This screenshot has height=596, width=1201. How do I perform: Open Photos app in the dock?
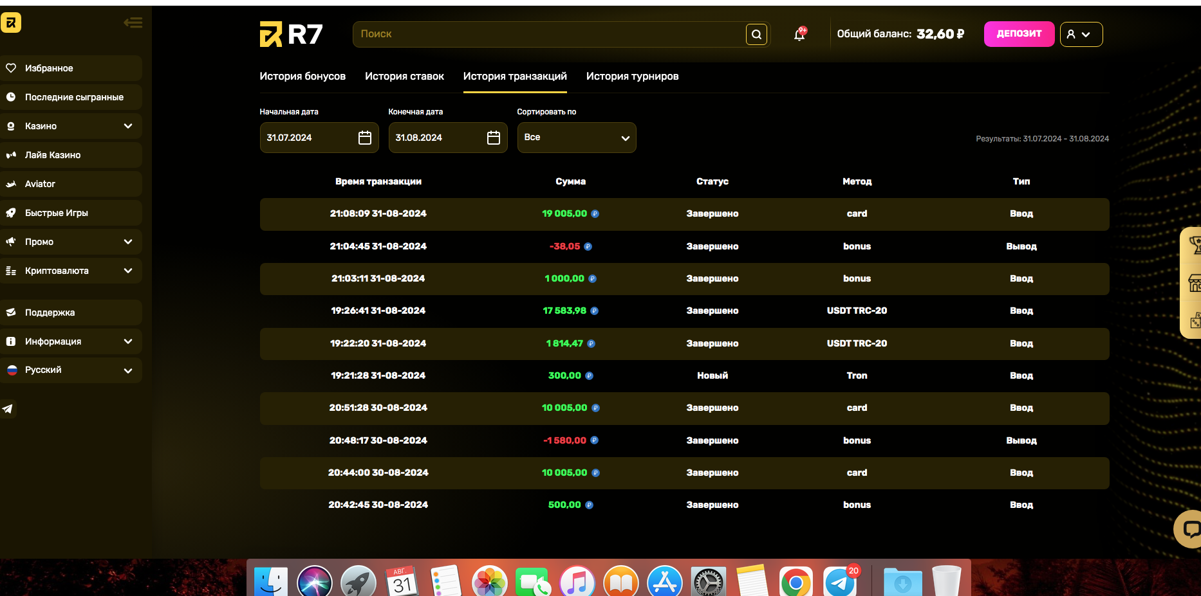490,582
